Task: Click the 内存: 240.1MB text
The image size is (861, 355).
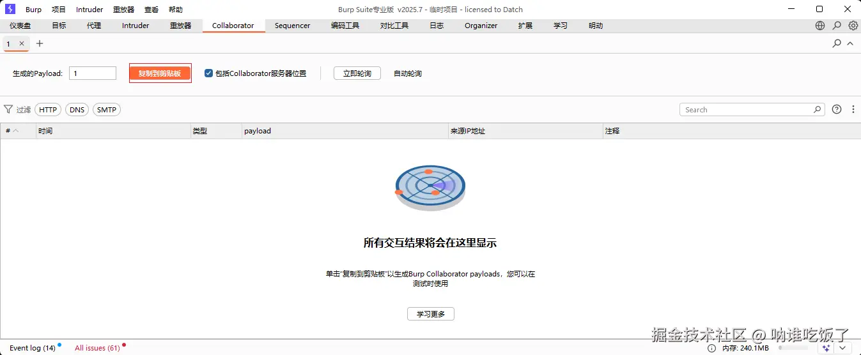Action: point(745,348)
